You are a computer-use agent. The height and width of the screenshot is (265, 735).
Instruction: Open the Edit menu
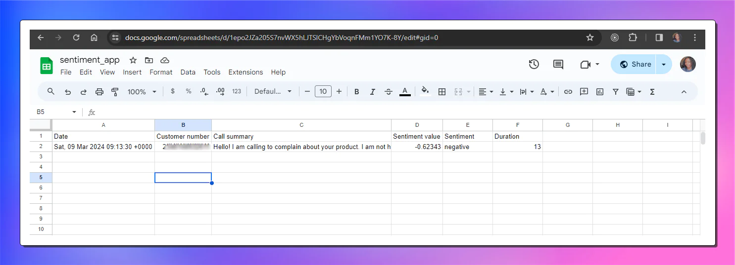(86, 72)
